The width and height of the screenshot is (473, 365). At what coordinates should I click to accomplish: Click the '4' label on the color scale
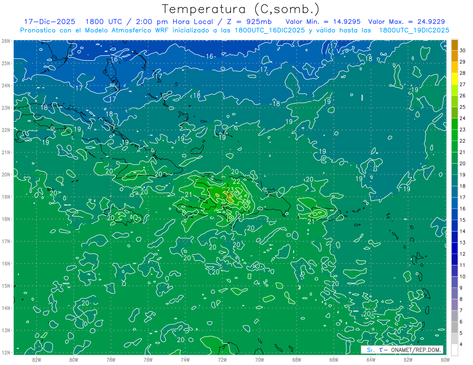[461, 345]
